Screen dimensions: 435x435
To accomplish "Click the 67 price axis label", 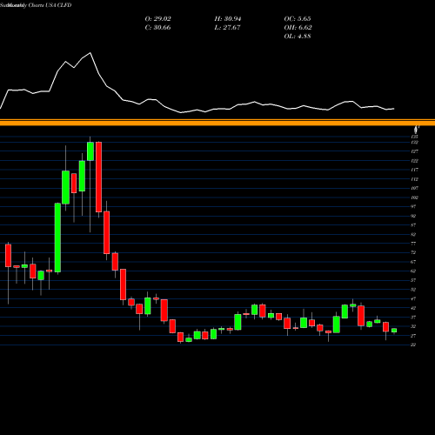I will [413, 262].
